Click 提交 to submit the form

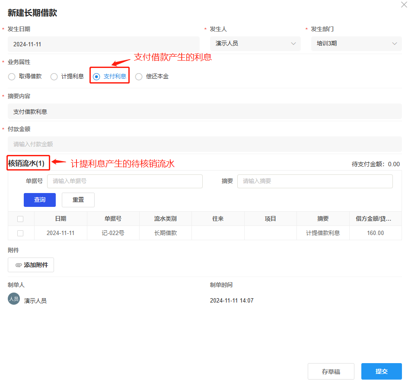coord(381,371)
